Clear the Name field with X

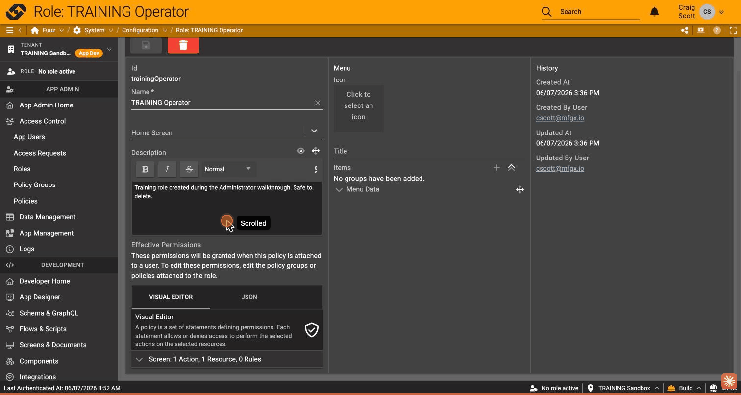(318, 103)
